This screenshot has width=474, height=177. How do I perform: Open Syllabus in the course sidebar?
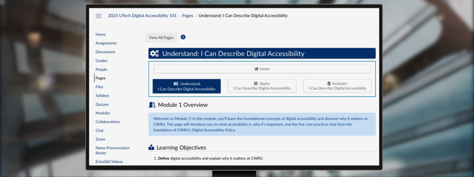[x=102, y=96]
